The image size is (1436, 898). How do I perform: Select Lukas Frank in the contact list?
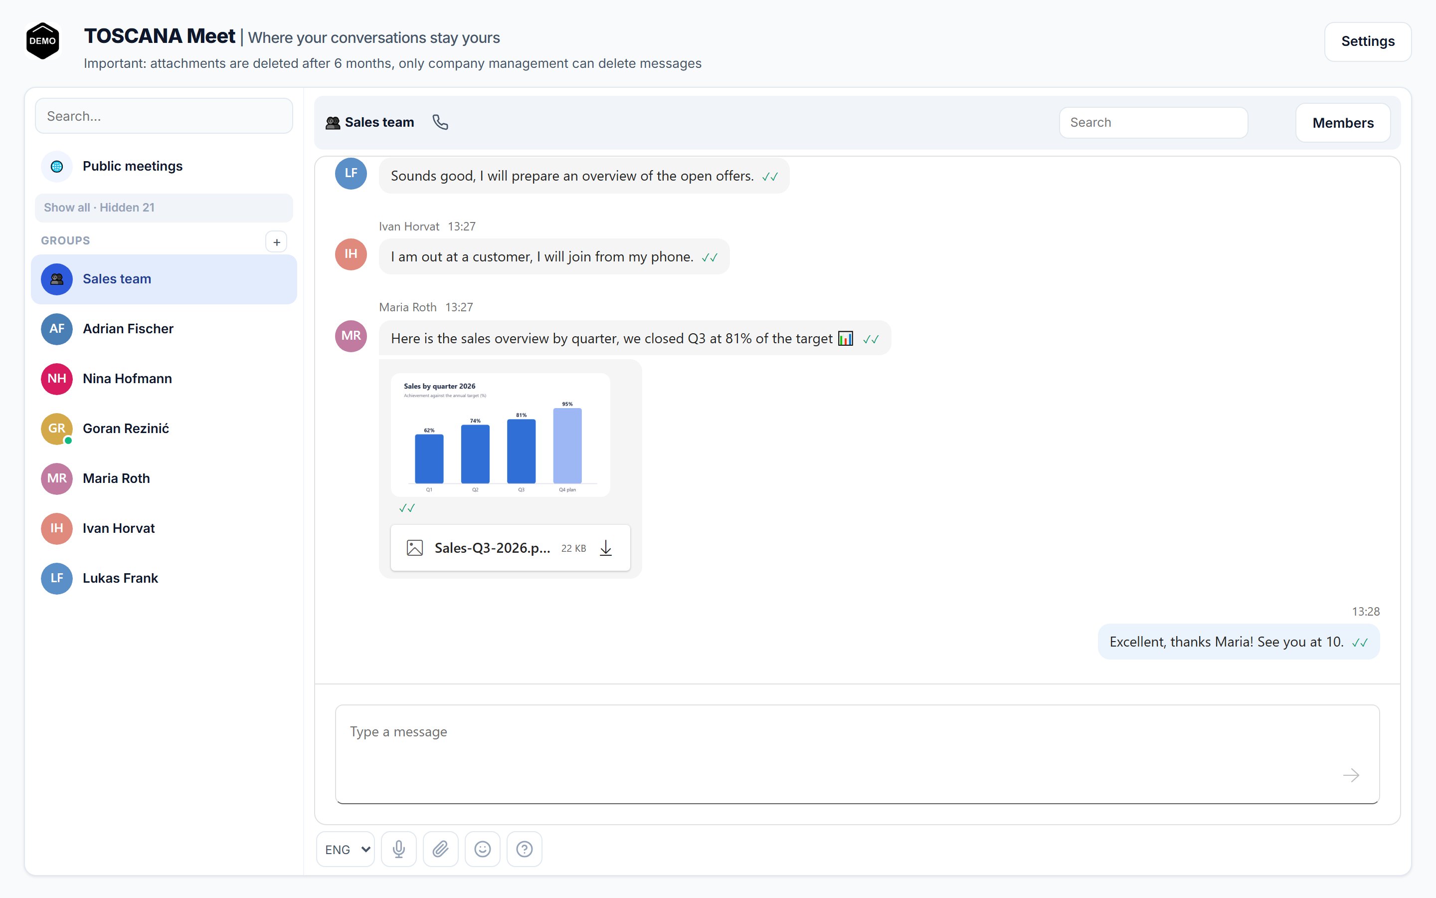coord(164,579)
